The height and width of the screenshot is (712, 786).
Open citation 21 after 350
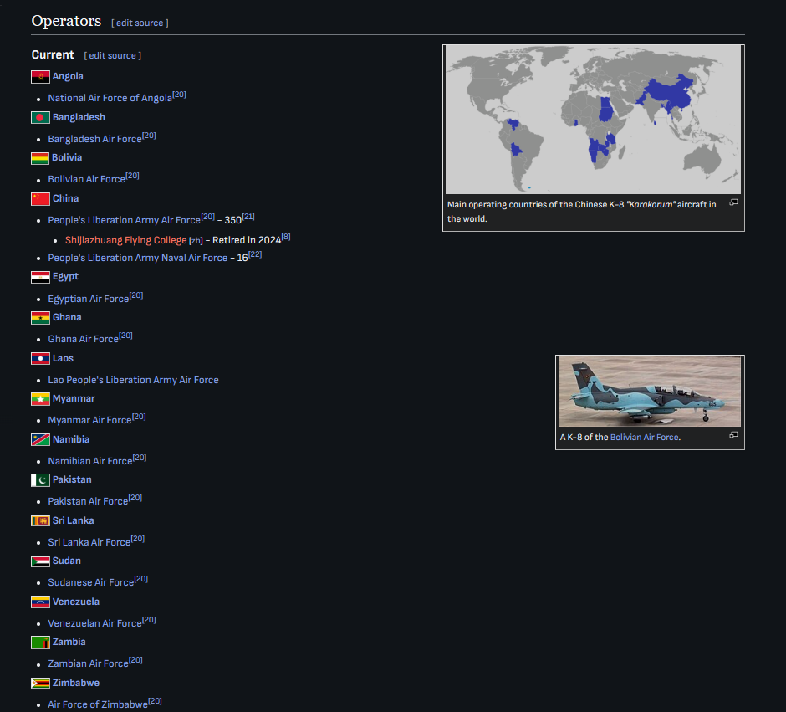tap(248, 217)
